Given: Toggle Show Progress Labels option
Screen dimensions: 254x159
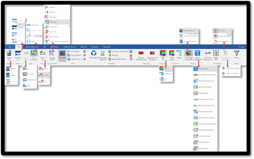Looking at the screenshot, I should 205,112.
